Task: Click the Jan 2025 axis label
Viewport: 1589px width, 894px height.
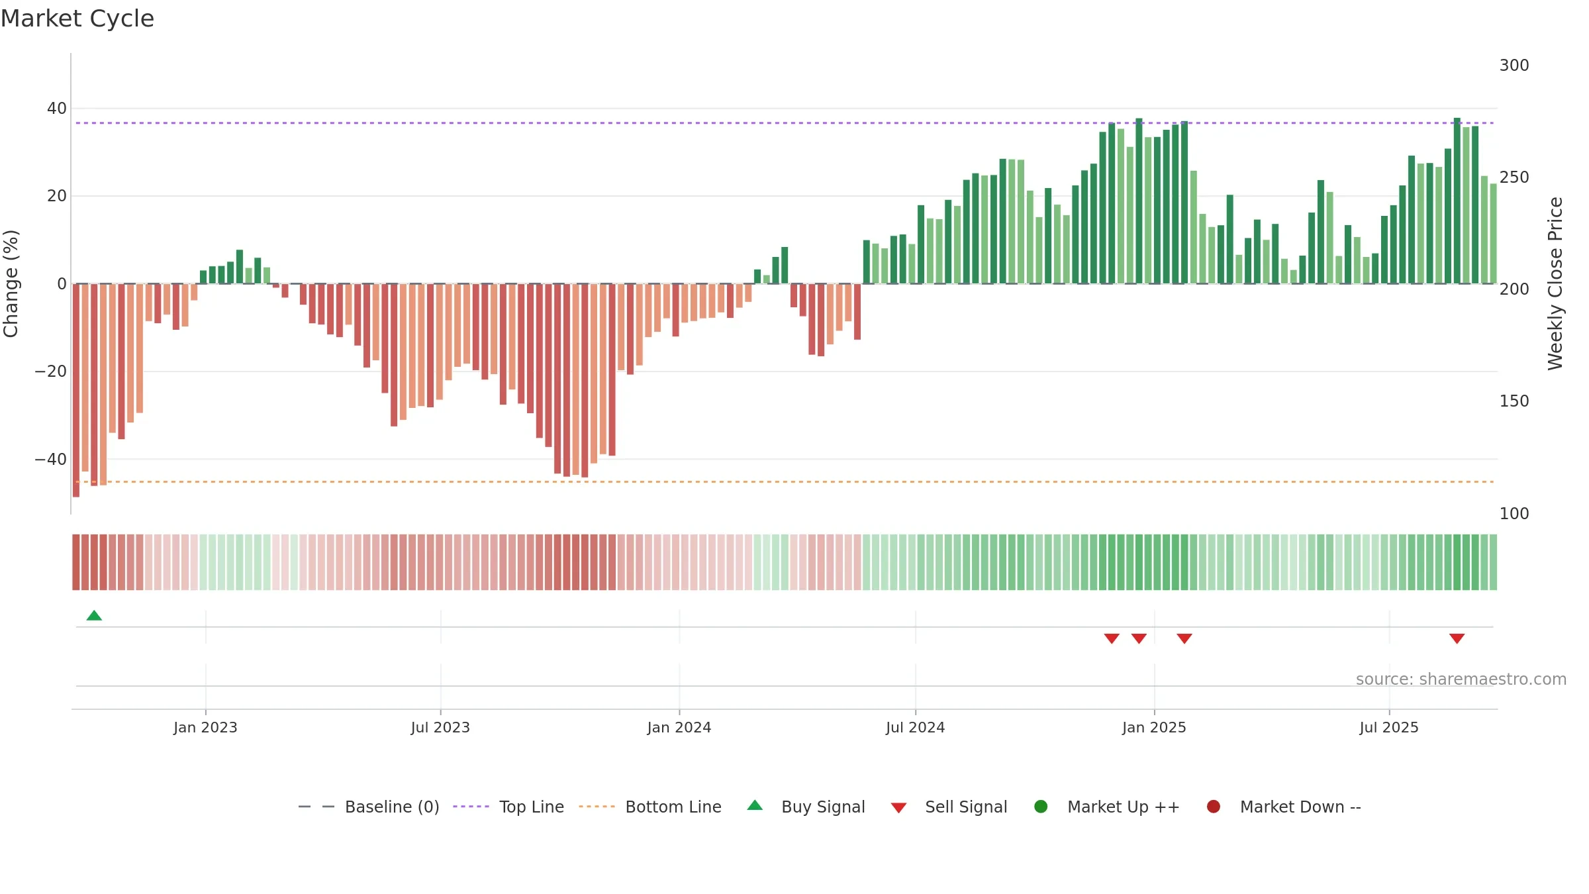Action: 1154,727
